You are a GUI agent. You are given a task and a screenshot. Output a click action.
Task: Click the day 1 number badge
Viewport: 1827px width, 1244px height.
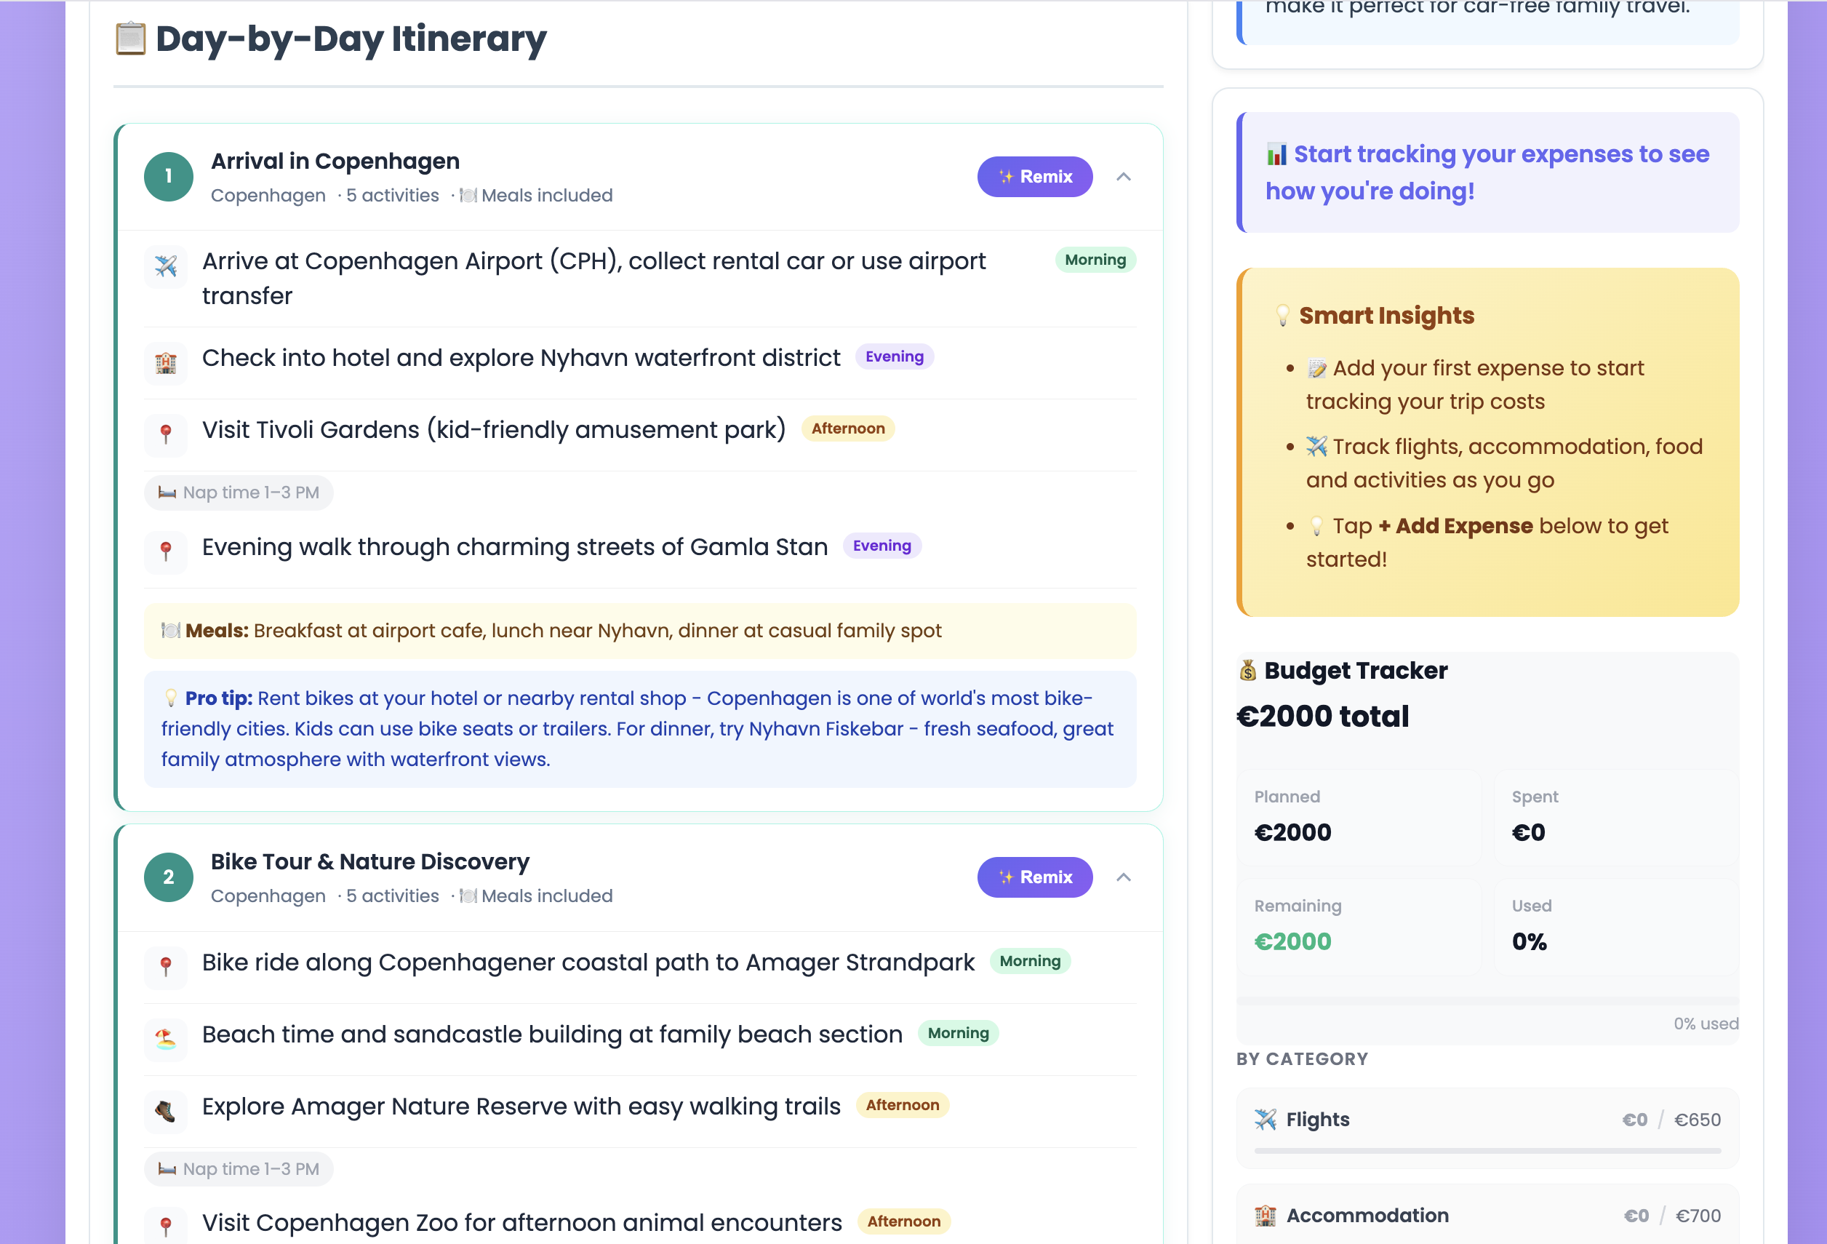point(168,176)
